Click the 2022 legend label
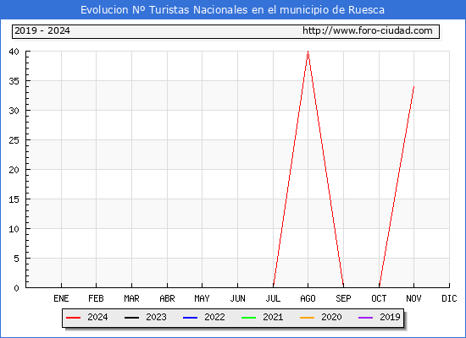The height and width of the screenshot is (338, 466). (x=214, y=317)
